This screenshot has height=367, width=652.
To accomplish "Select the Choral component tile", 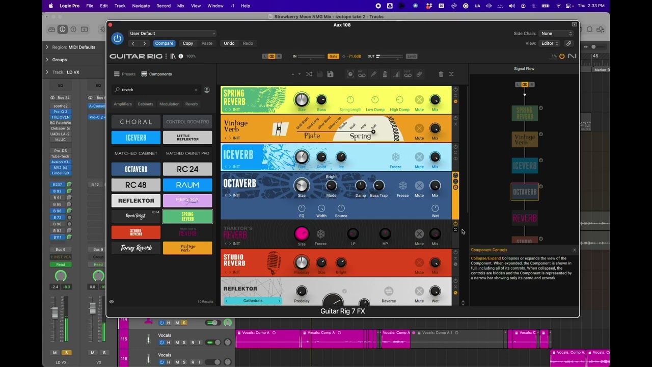I will pyautogui.click(x=136, y=122).
